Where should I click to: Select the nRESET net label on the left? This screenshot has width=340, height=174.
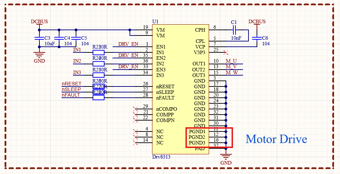[71, 84]
